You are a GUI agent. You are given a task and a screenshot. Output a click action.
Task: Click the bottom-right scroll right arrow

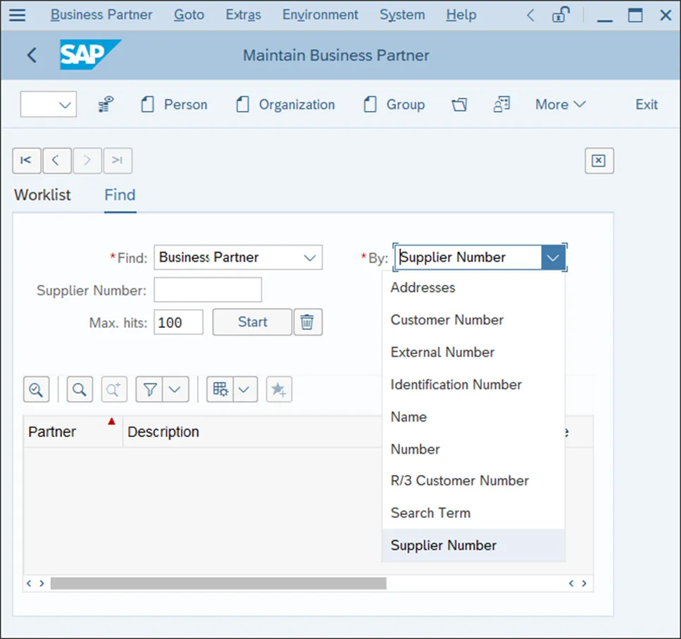pos(584,583)
